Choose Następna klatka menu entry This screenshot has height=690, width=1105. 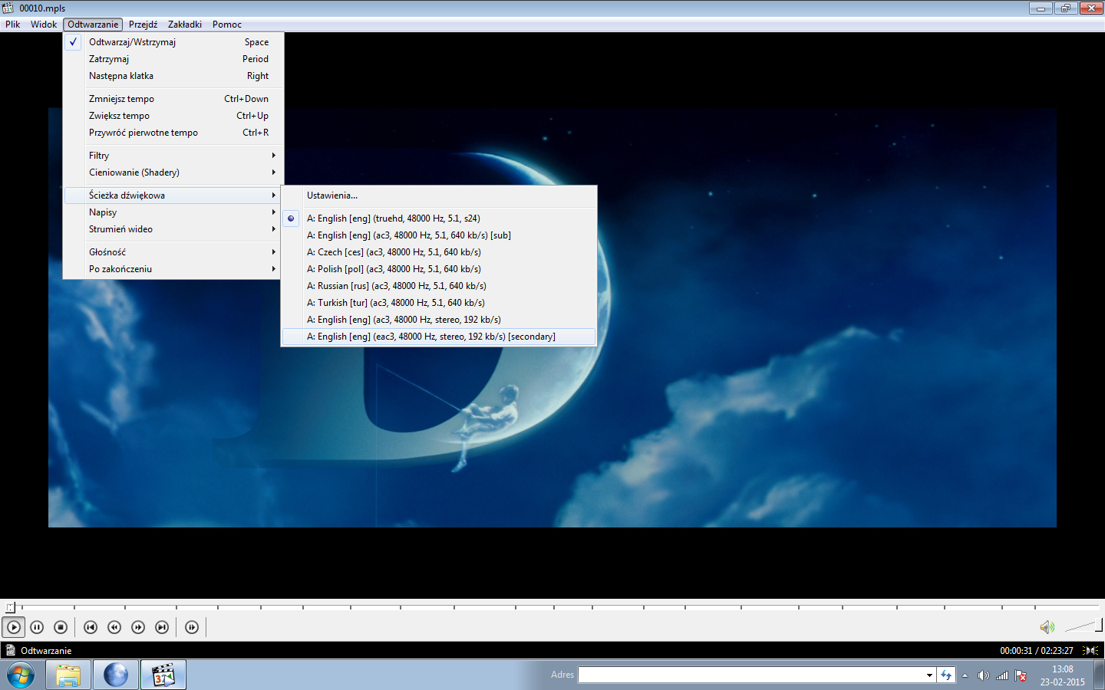click(x=173, y=76)
